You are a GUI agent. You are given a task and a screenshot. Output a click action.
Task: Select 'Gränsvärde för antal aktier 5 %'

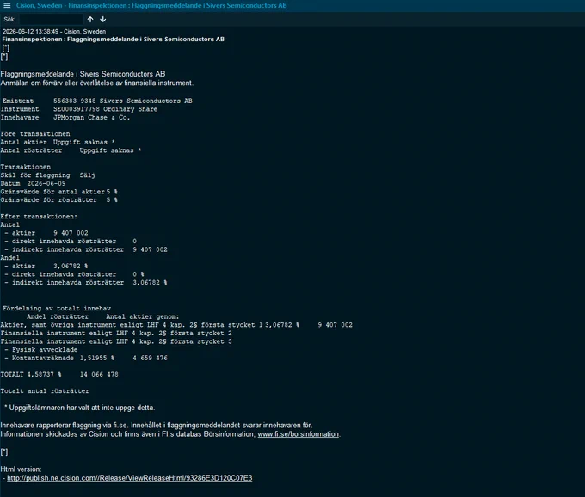point(59,192)
